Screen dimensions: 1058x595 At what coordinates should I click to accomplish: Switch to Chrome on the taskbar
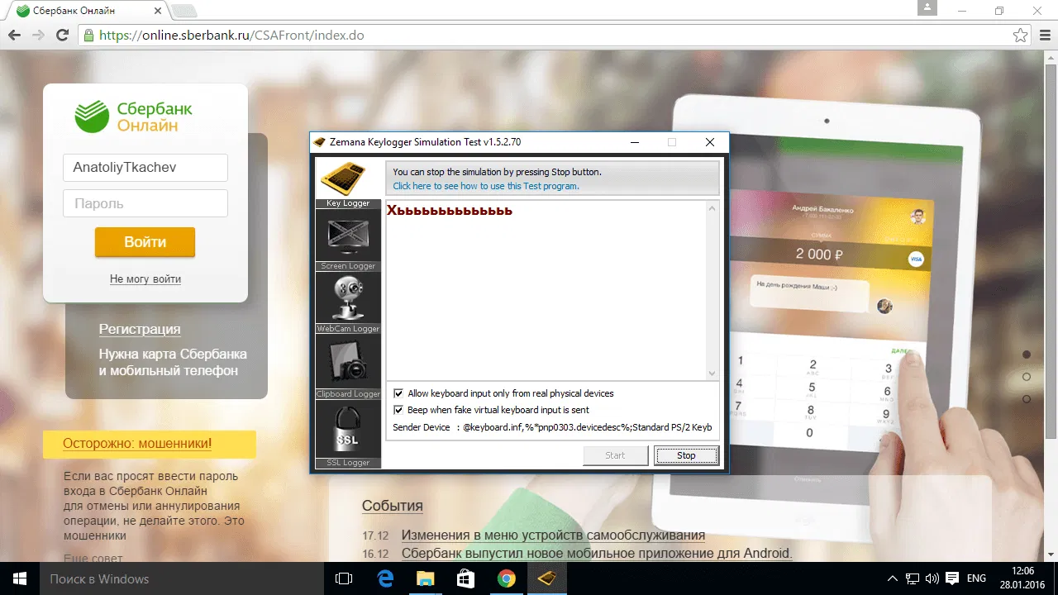[506, 578]
